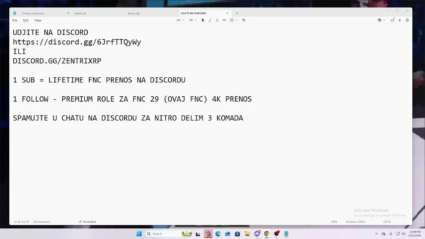Open the list style dropdown
Image resolution: width=425 pixels, height=239 pixels.
(x=193, y=20)
